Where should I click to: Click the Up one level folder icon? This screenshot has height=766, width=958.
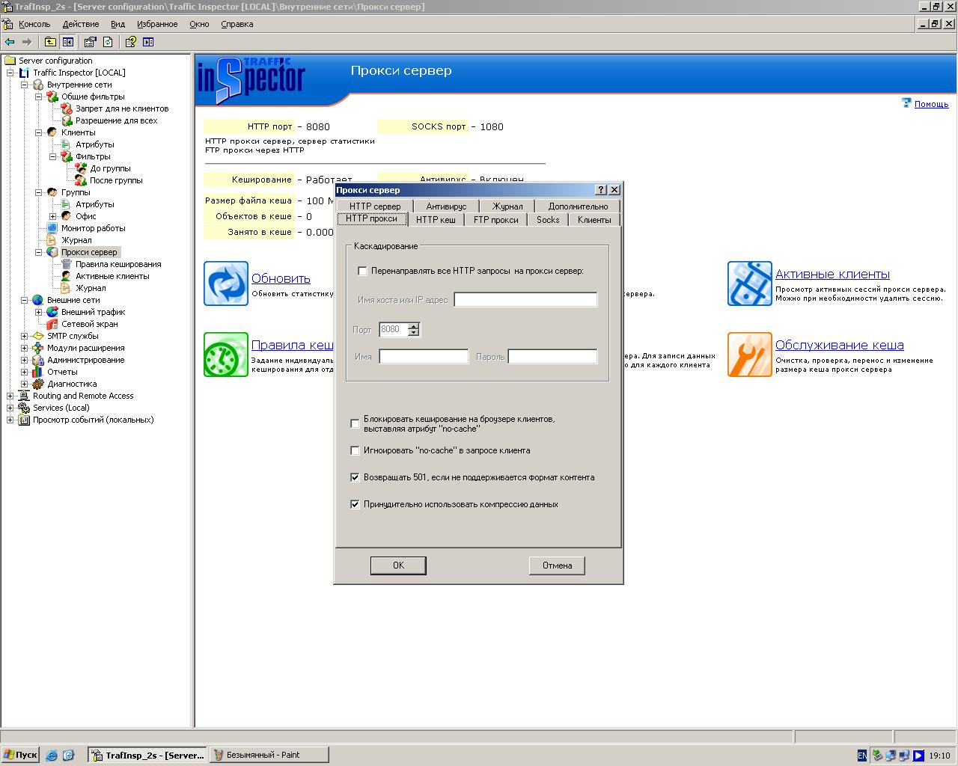(x=50, y=42)
